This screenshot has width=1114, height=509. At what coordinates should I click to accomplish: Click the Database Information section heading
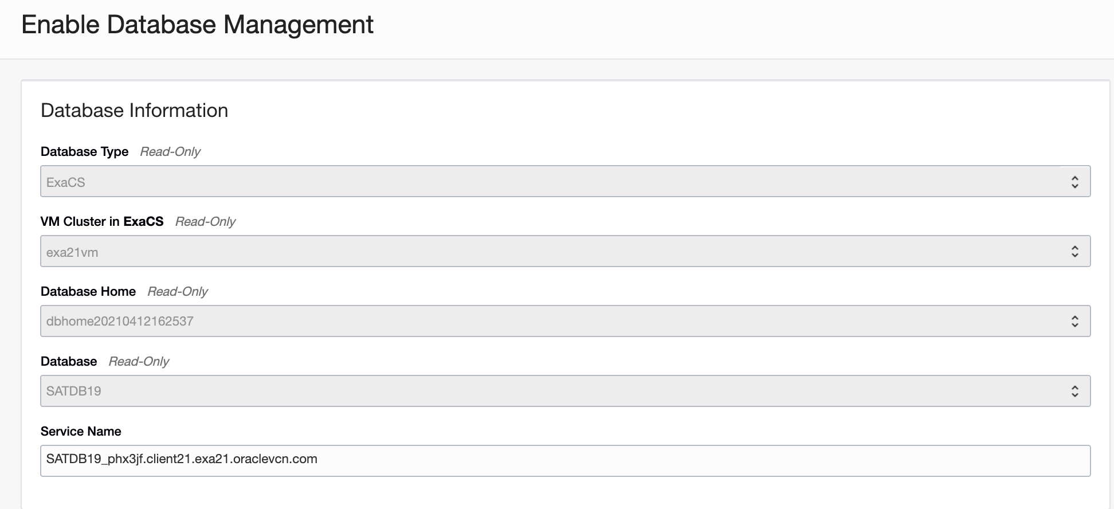click(x=134, y=111)
